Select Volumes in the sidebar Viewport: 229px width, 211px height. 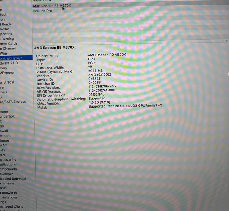tap(5, 140)
